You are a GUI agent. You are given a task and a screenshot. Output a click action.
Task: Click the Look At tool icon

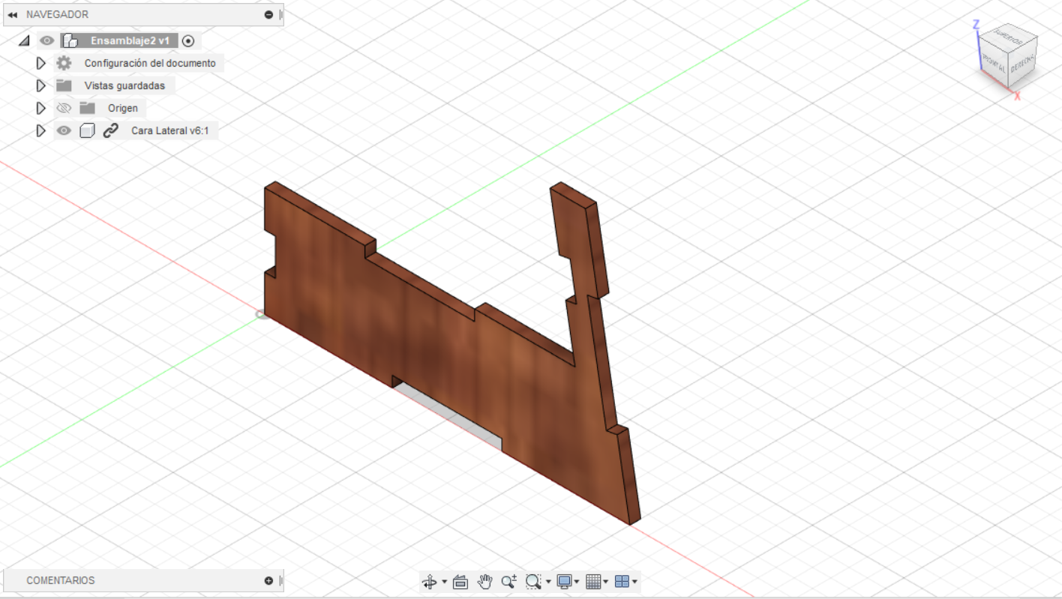[x=460, y=581]
